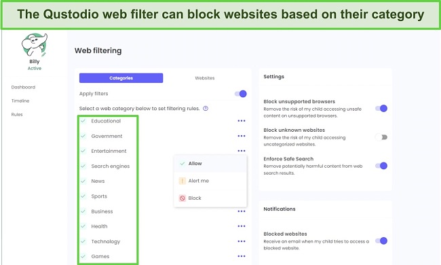Click the Entertainment category label
Screen dimensions: 441x265
[x=109, y=151]
